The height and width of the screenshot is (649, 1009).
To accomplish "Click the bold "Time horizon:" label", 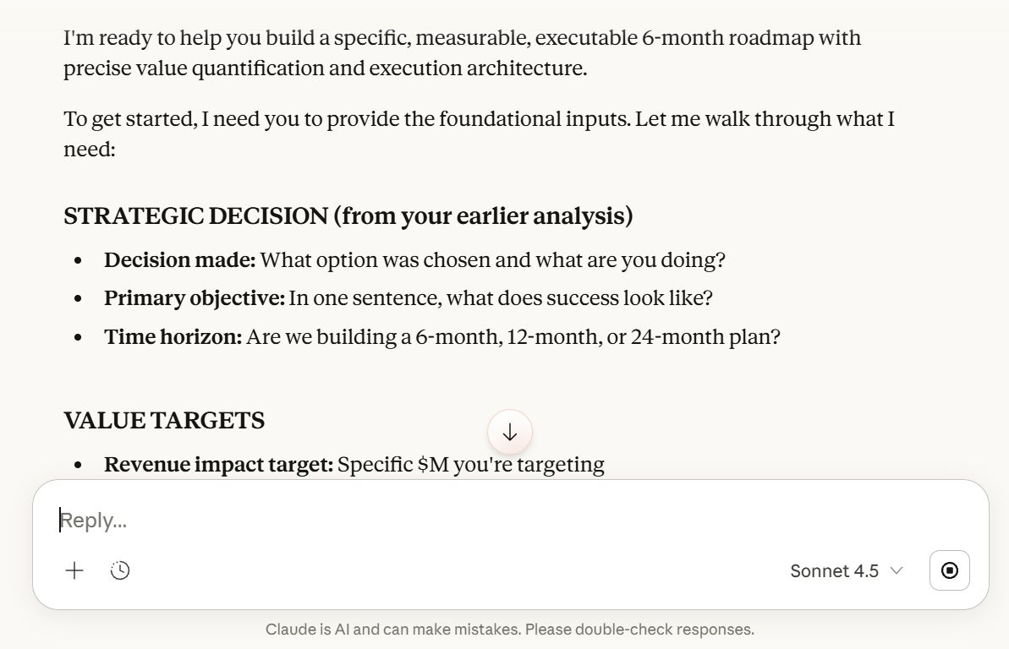I will 173,337.
